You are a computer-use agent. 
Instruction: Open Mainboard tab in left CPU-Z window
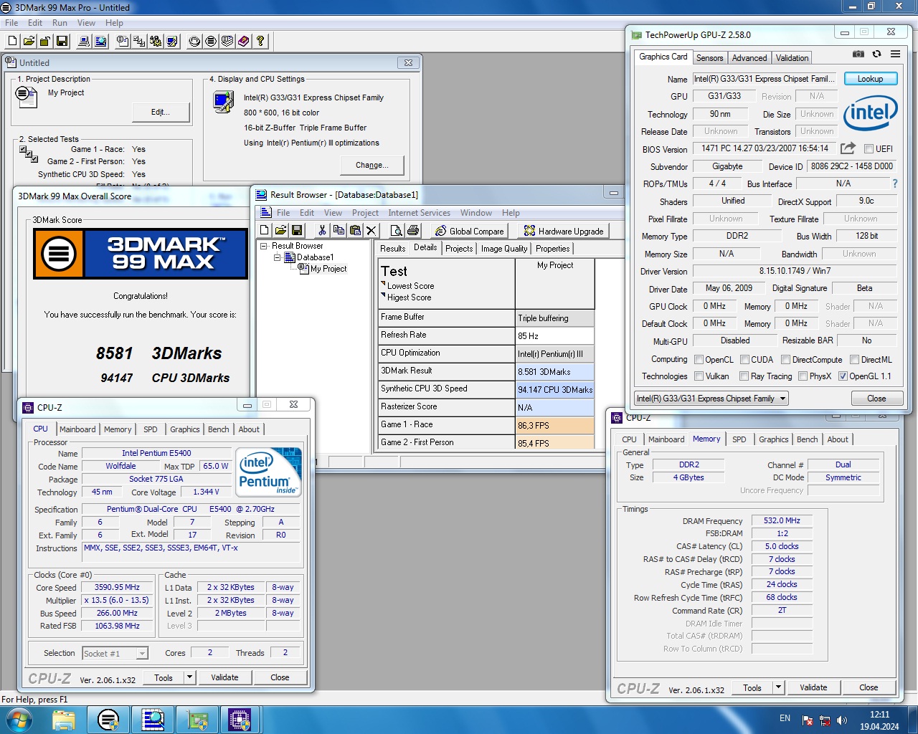pos(77,429)
